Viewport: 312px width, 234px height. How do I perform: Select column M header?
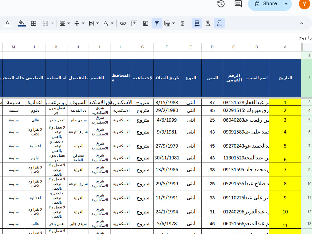13,47
